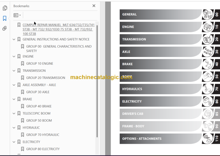Open GROUP 80 ELECTRICITY bookmark

[x=43, y=149]
